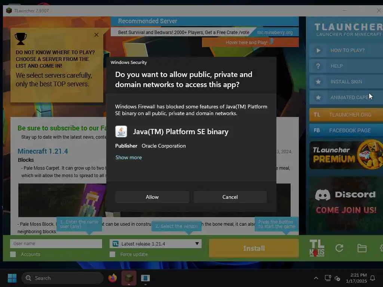Click the Best Survival and Bedwars server description
This screenshot has width=383, height=287.
183,32
